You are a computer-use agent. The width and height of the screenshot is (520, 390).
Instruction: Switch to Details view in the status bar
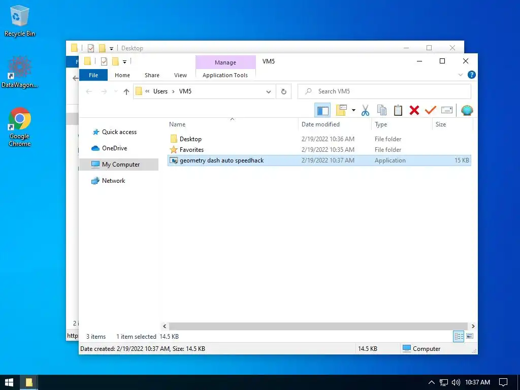[459, 337]
